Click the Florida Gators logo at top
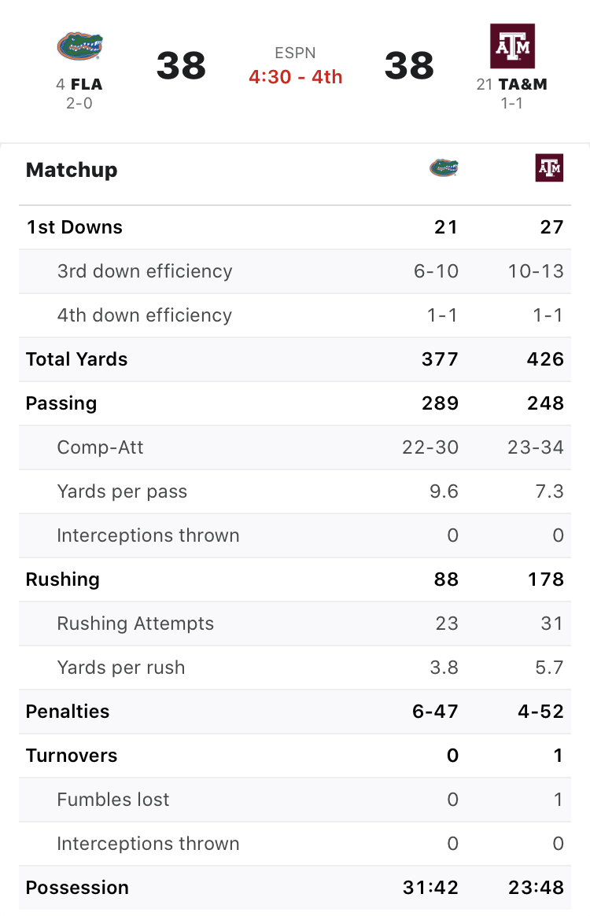This screenshot has height=916, width=590. pyautogui.click(x=78, y=46)
